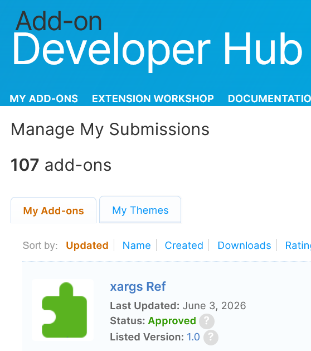
Task: Sort submissions by Name
Action: (x=137, y=246)
